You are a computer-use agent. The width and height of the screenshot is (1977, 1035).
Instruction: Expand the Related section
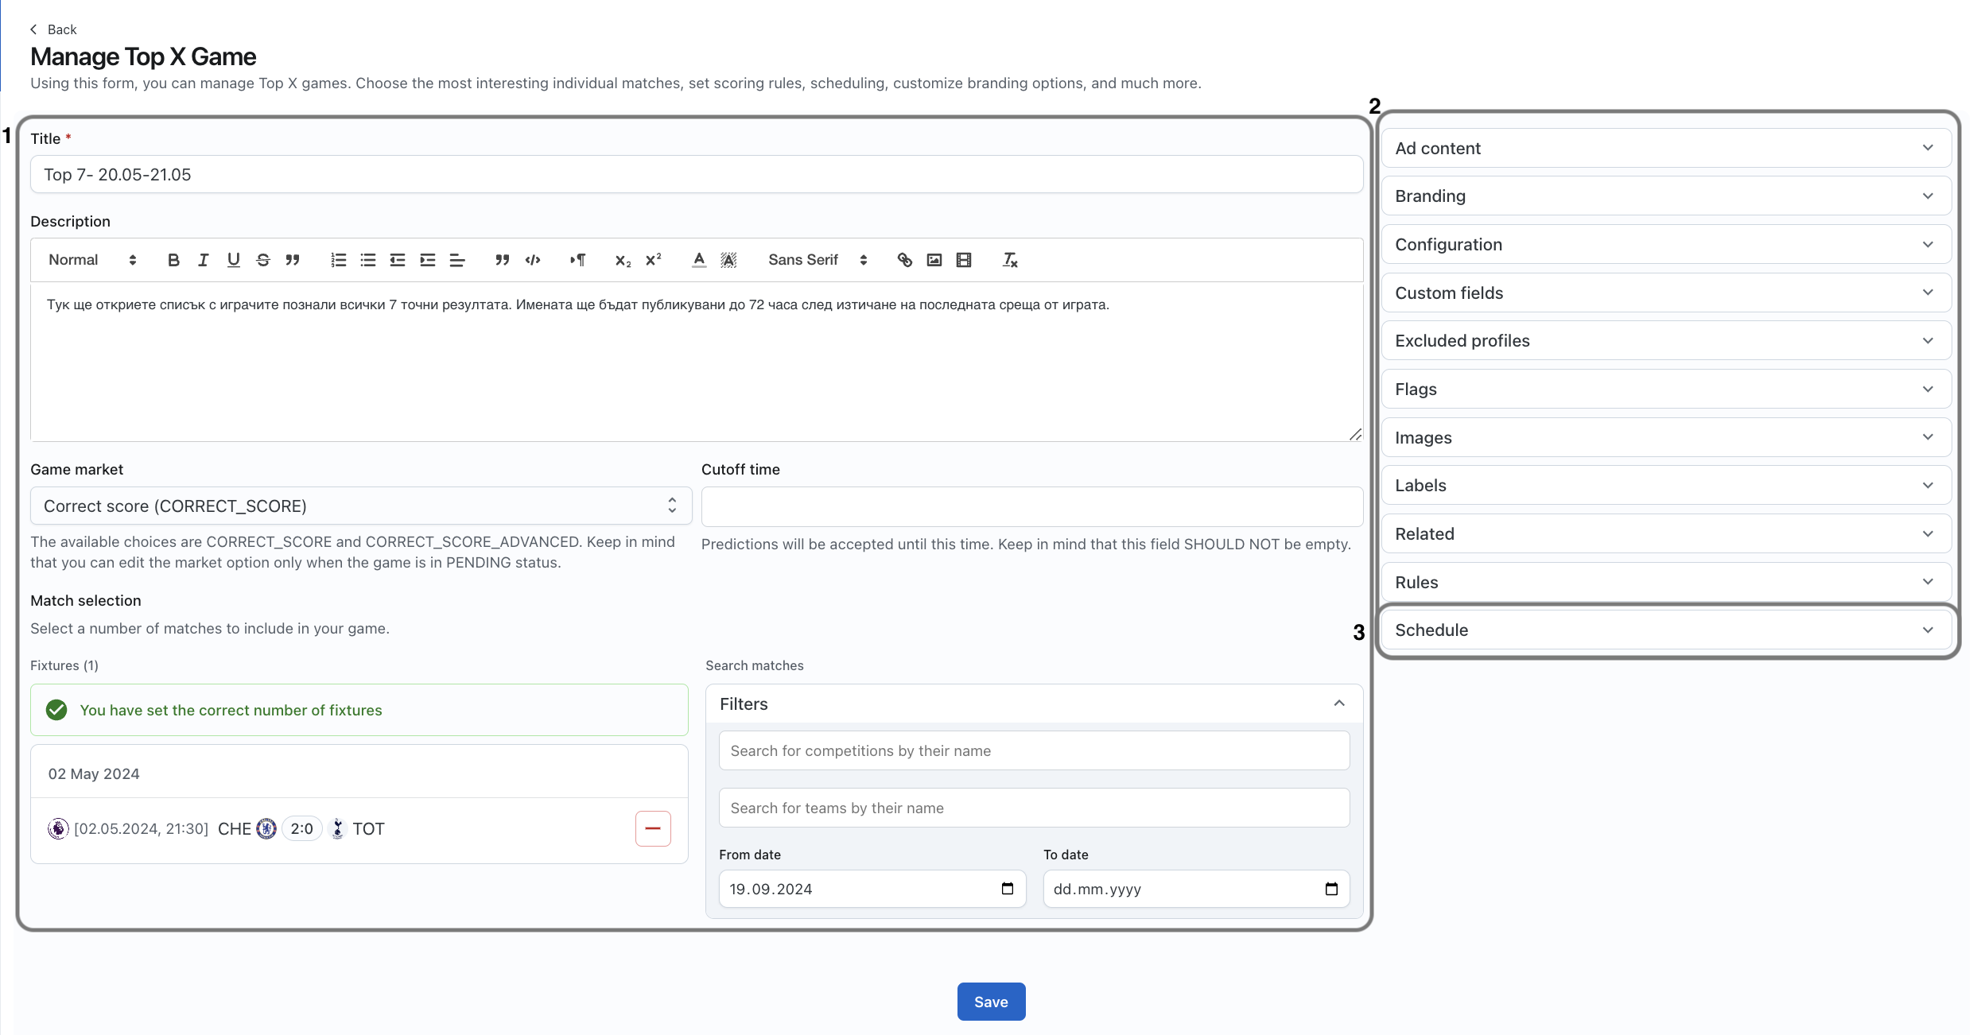[1666, 533]
